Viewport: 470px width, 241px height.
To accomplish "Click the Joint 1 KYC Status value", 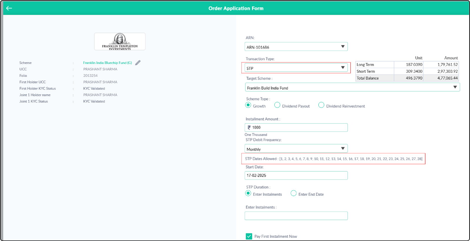I will [94, 102].
